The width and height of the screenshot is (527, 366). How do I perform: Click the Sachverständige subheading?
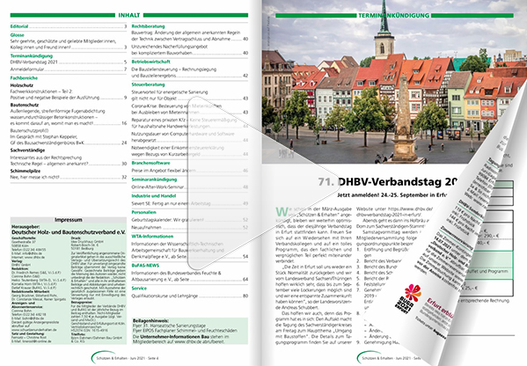[x=27, y=150]
